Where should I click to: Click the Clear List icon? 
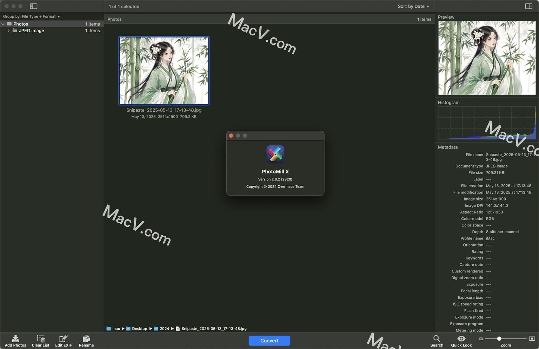pyautogui.click(x=41, y=338)
